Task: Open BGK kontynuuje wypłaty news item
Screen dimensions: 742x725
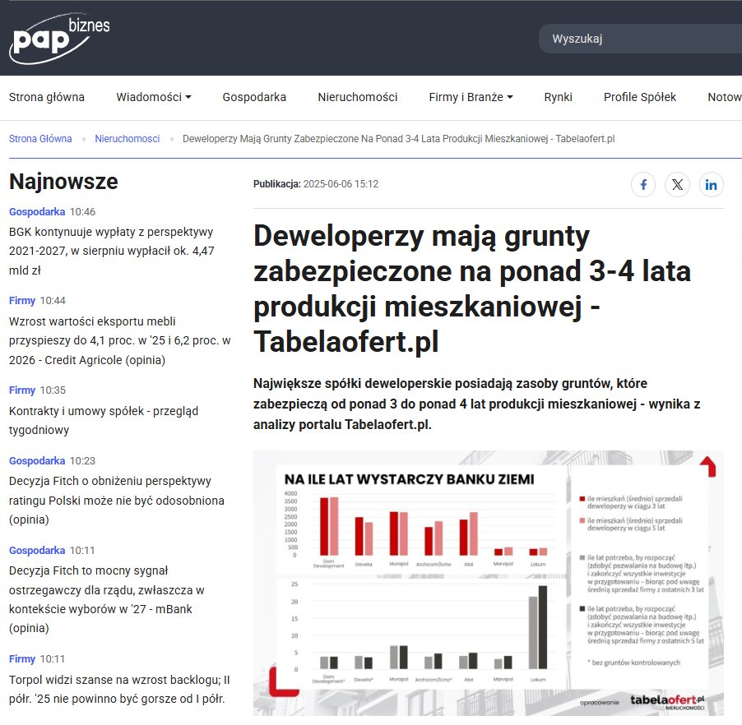Action: pos(112,252)
